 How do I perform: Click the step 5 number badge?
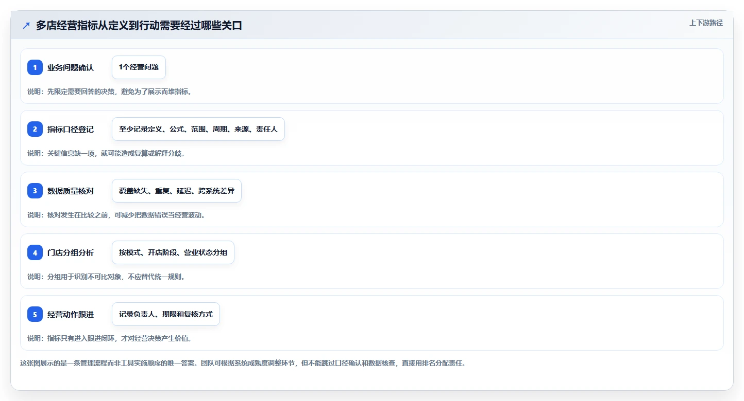tap(35, 314)
